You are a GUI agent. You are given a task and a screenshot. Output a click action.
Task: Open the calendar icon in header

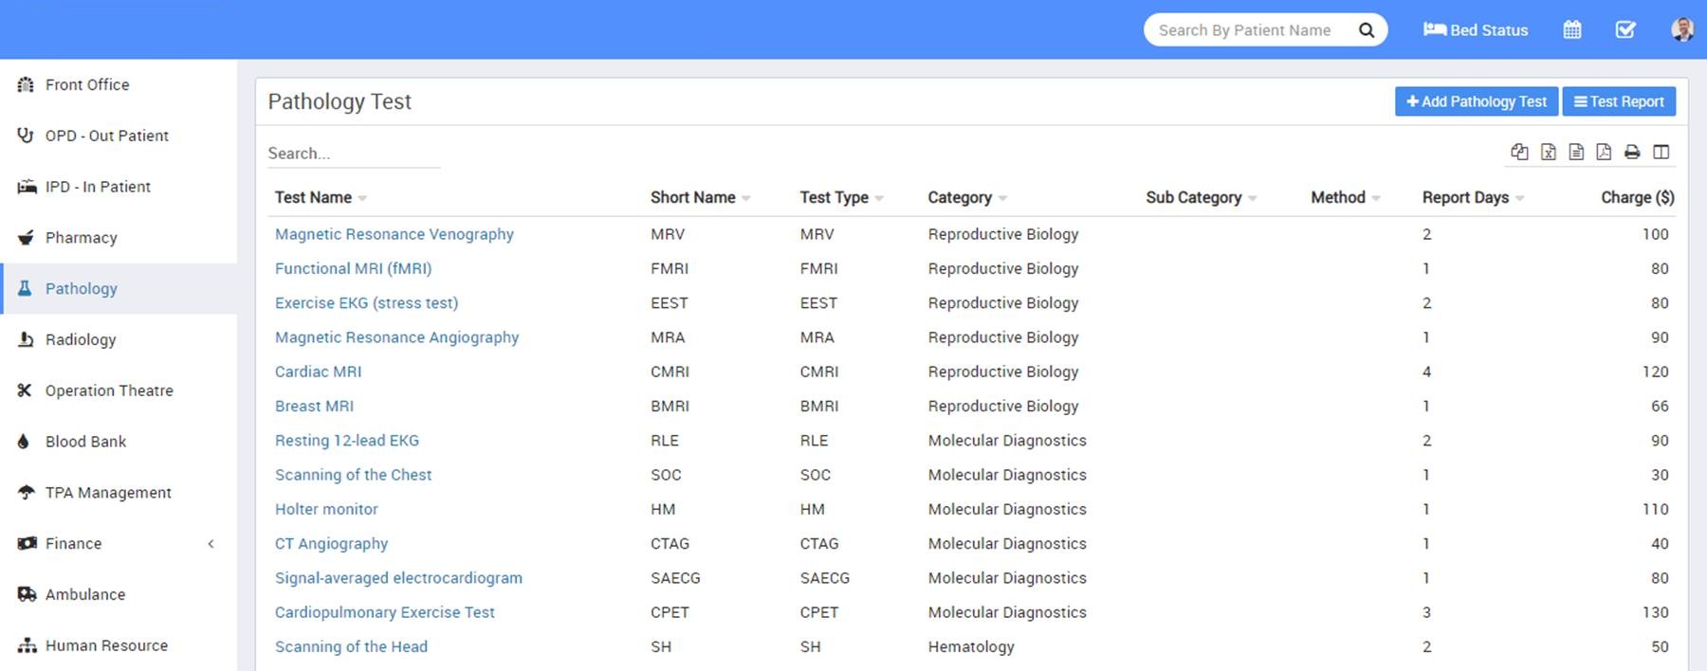coord(1571,30)
